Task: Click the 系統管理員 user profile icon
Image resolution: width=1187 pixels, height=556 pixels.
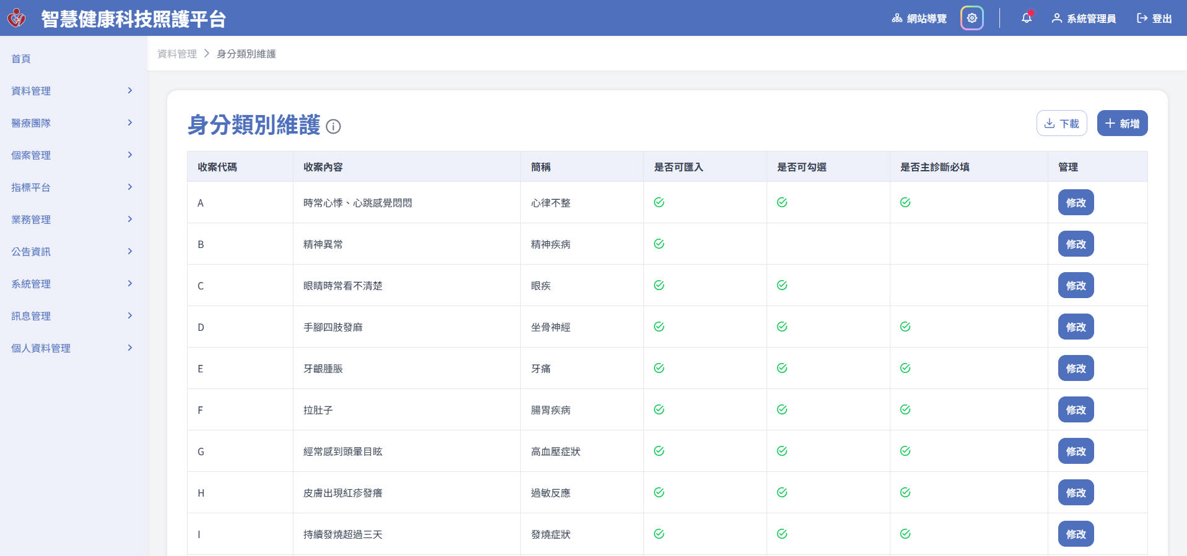Action: point(1056,19)
